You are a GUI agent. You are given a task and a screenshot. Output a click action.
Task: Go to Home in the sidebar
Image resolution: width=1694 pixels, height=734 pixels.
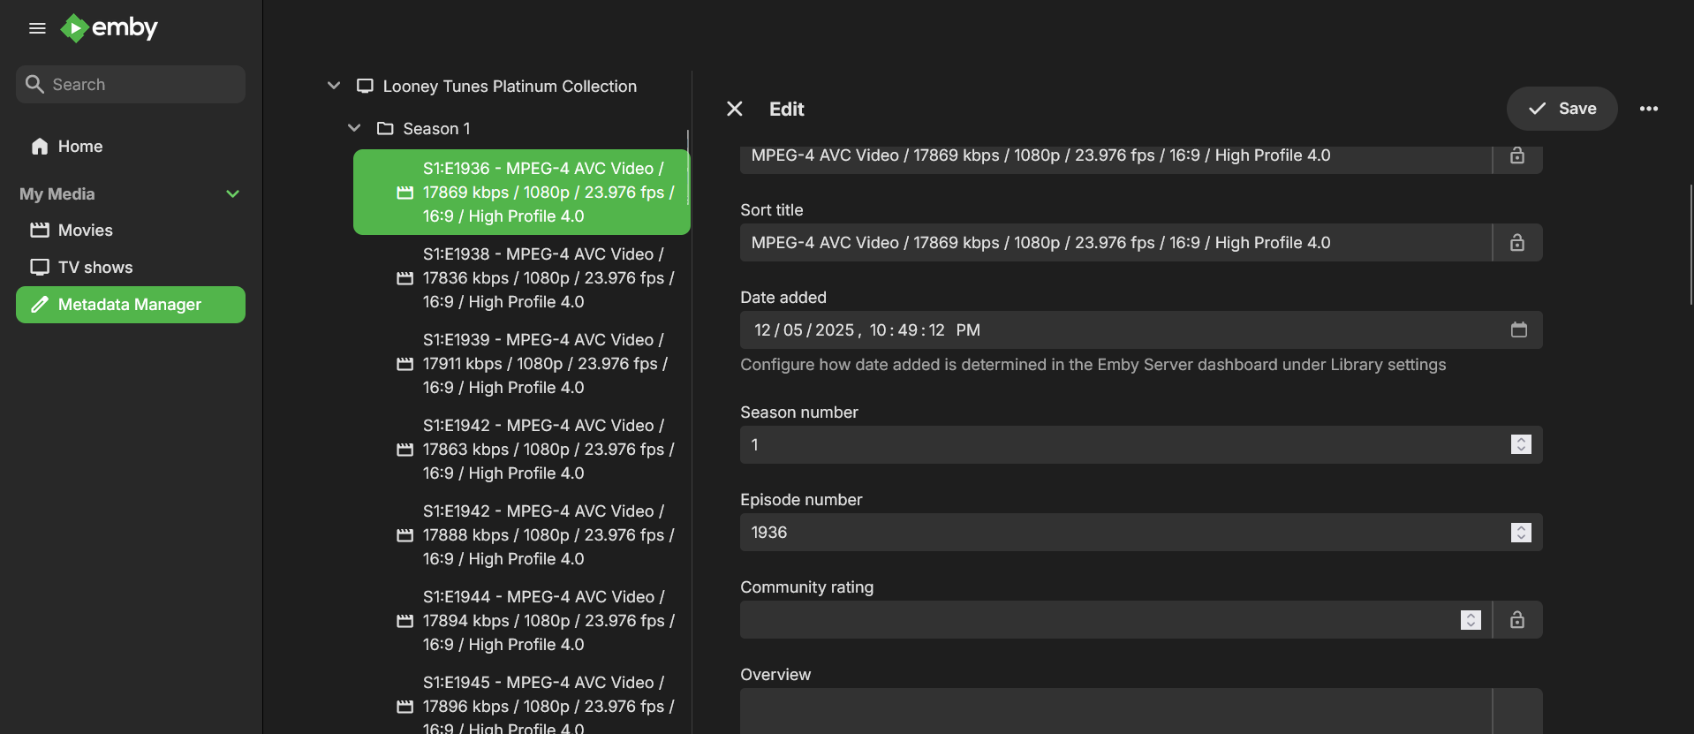[79, 147]
